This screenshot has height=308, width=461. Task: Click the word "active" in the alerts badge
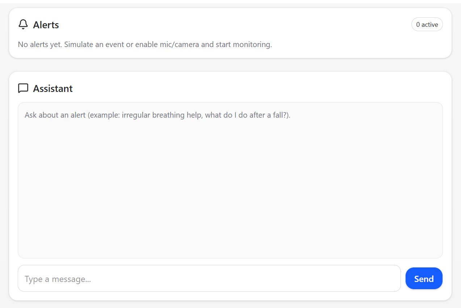pos(430,25)
